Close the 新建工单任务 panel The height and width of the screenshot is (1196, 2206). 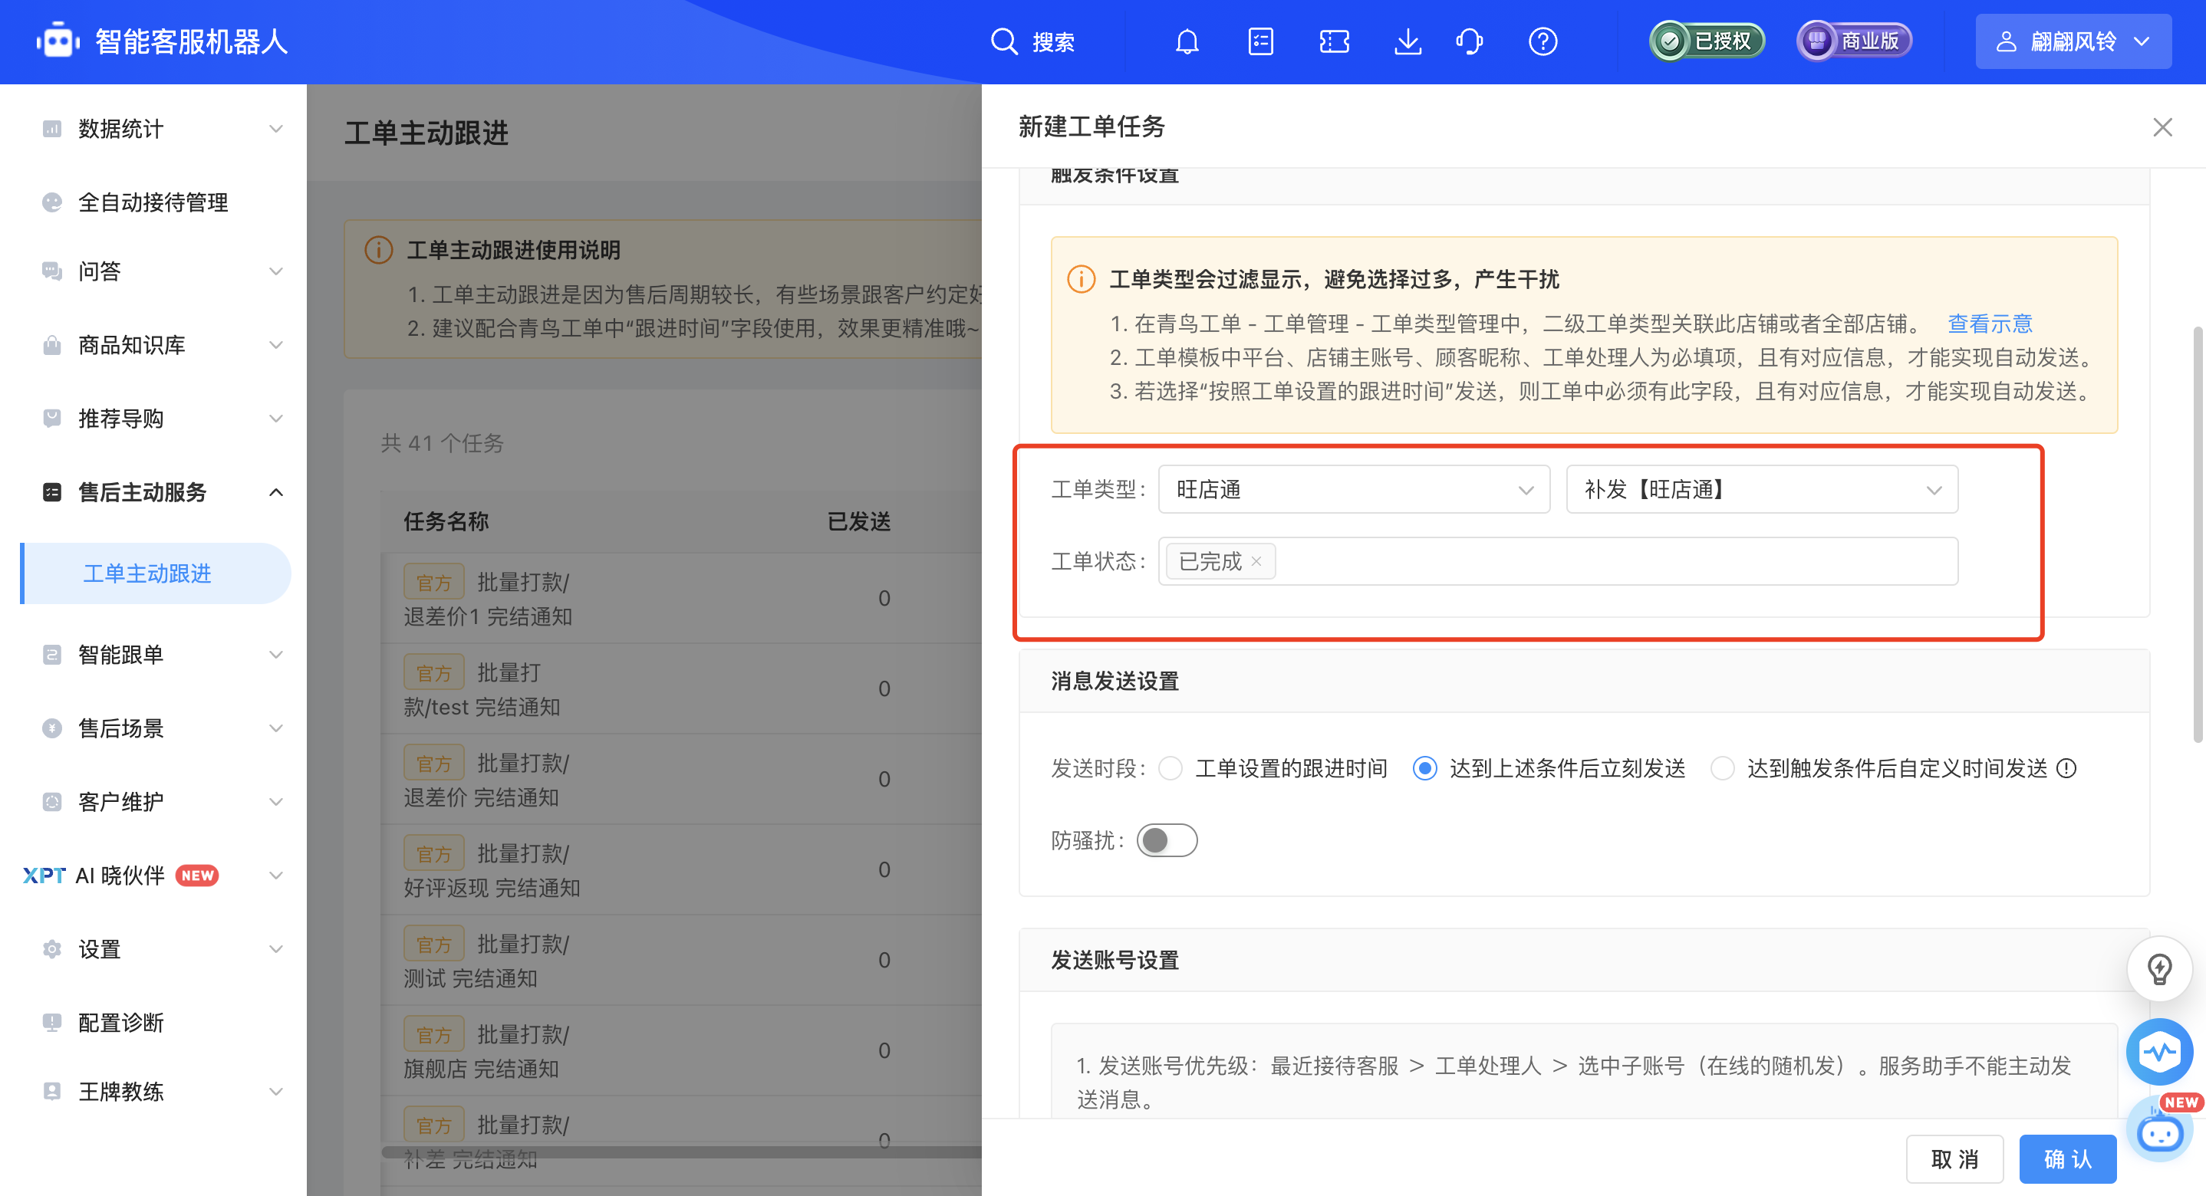(2162, 127)
